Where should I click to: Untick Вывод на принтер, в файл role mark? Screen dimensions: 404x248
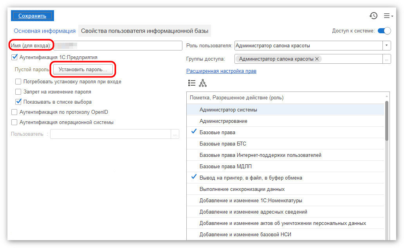[194, 177]
